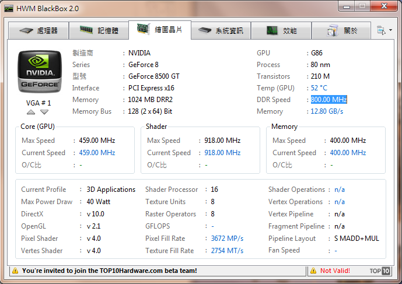
Task: Click the monitor graph icon on 效能 tab
Action: click(272, 30)
